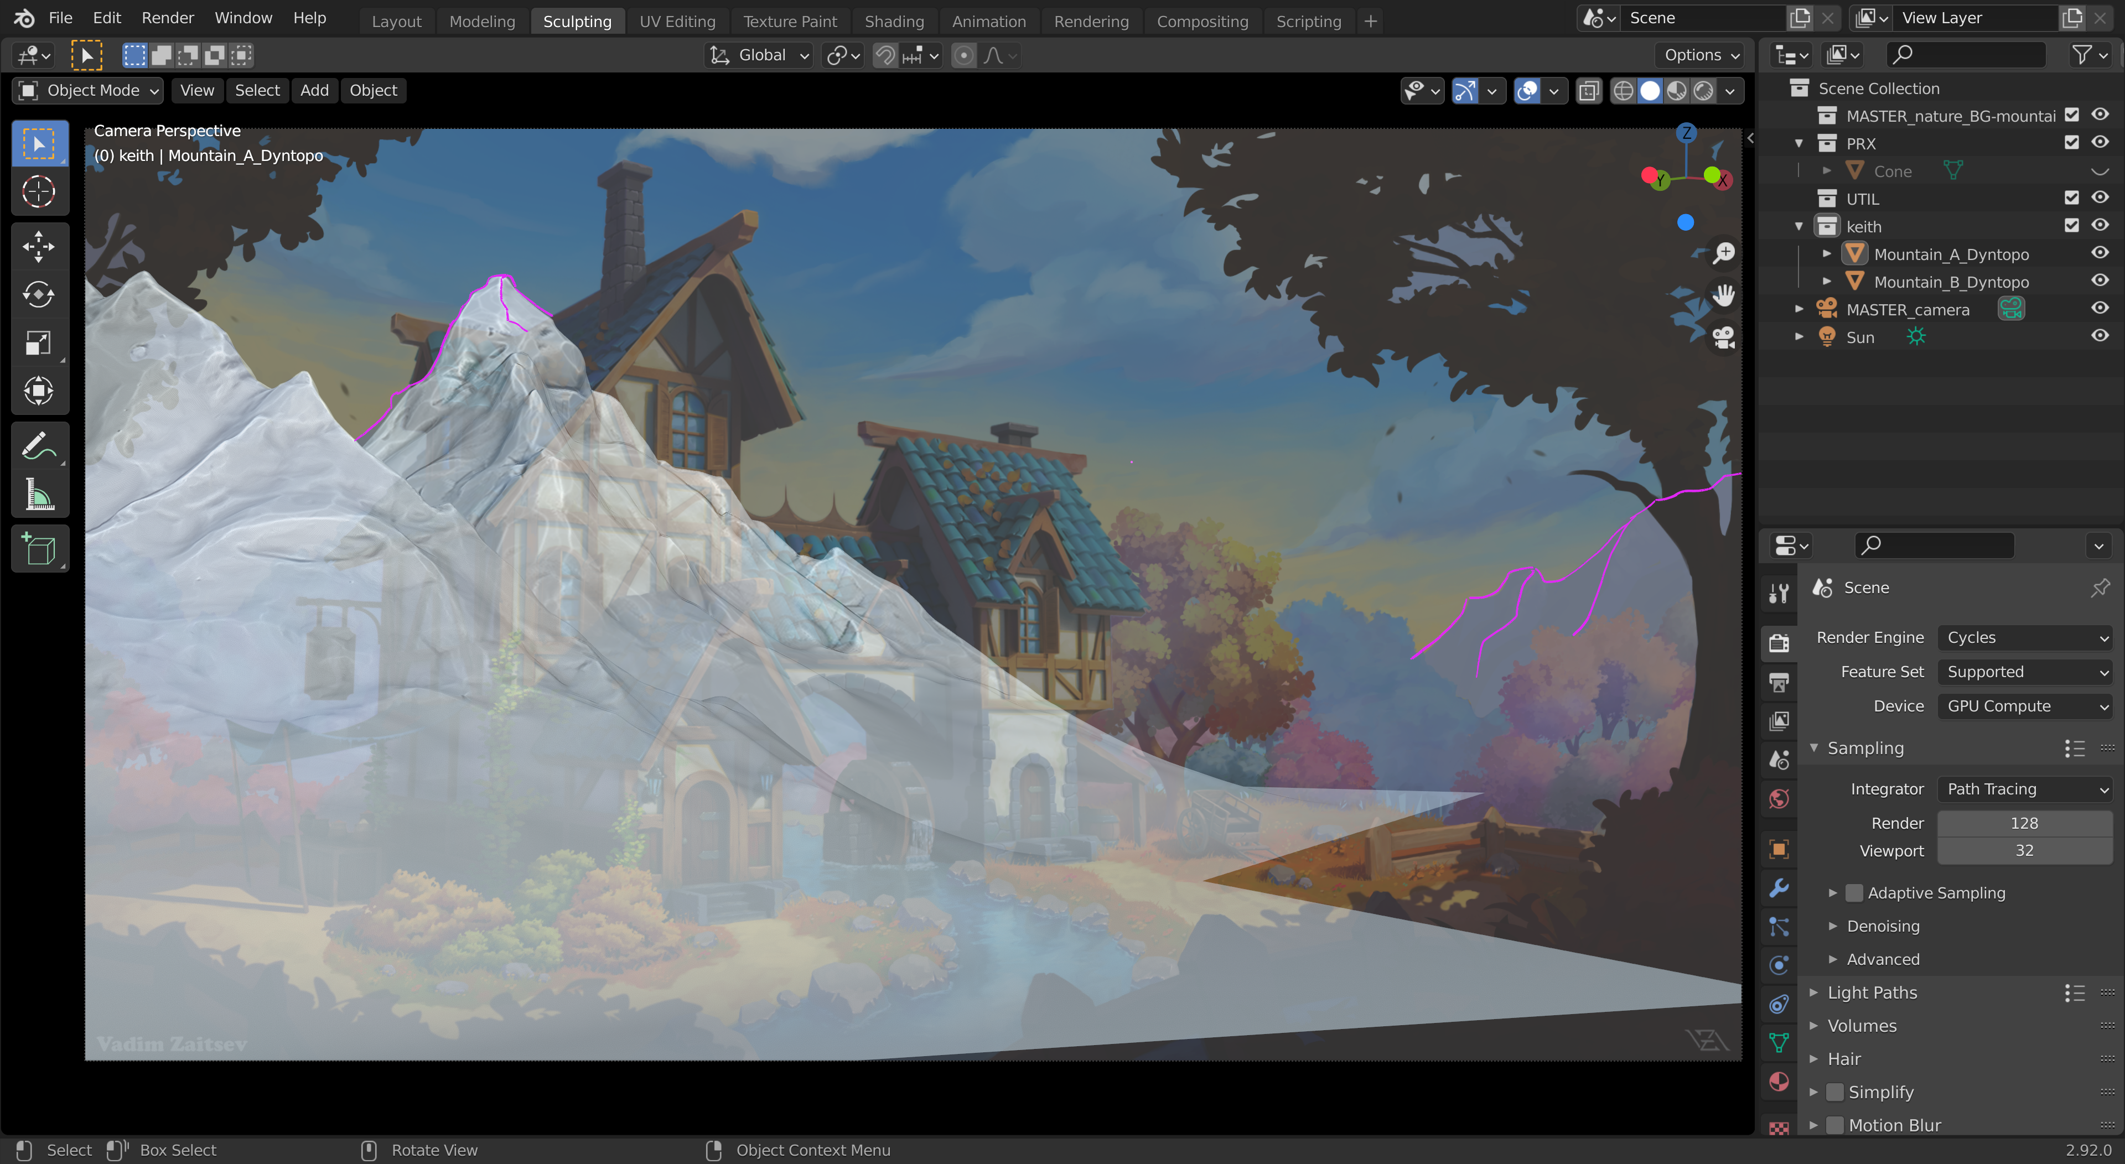The image size is (2125, 1164).
Task: Open the Object Mode dropdown
Action: coord(87,91)
